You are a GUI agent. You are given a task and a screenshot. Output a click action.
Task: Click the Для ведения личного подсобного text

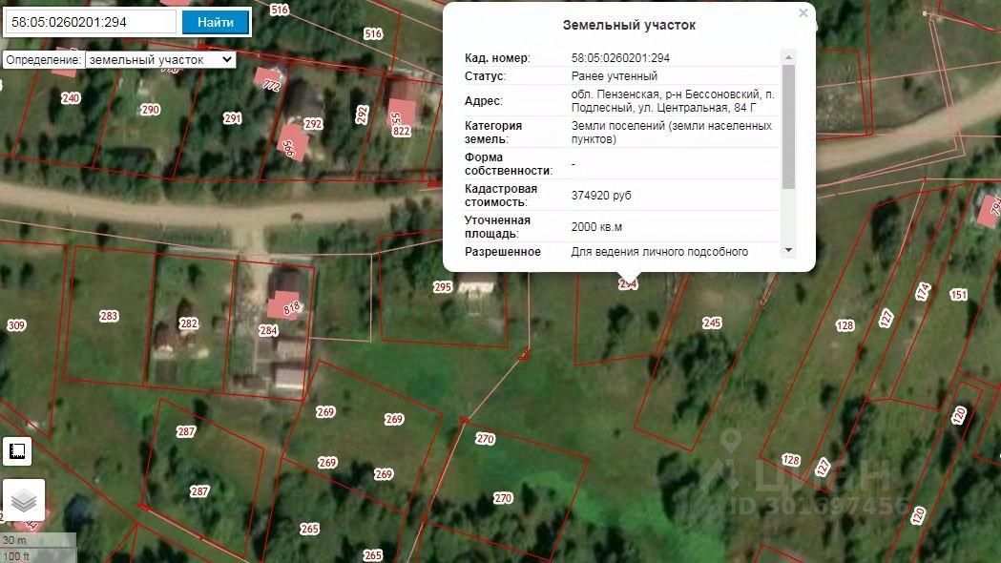tap(659, 252)
